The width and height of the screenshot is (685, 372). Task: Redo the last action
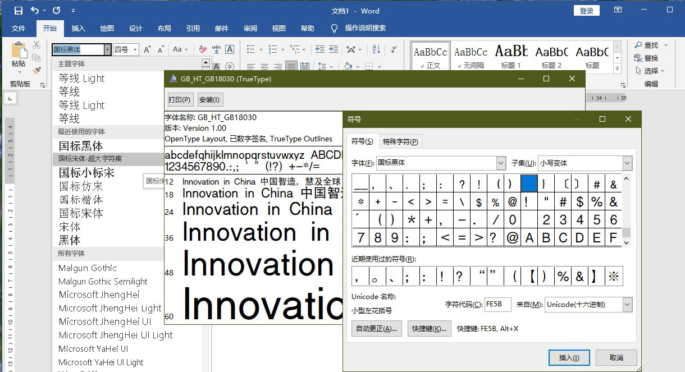(x=56, y=11)
